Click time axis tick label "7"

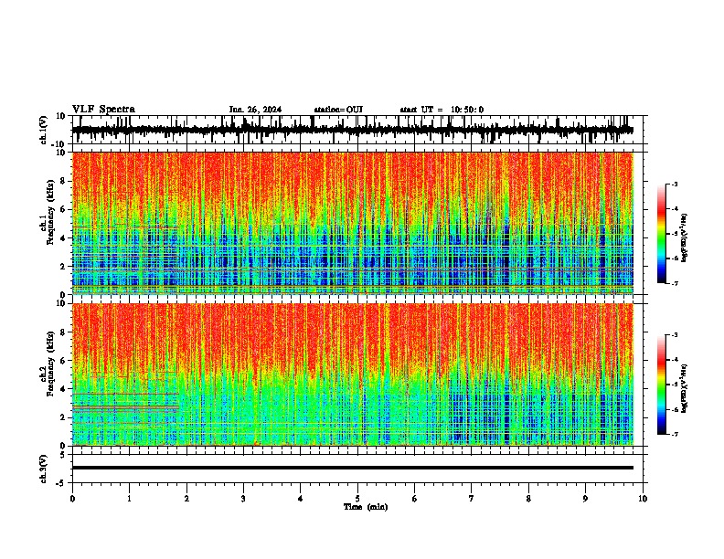click(x=472, y=499)
